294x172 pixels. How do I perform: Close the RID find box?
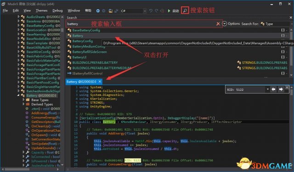click(287, 88)
